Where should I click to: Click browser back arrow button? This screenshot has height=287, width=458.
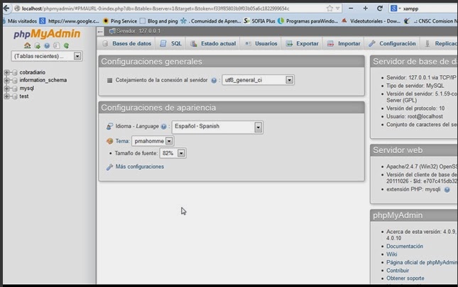click(x=6, y=9)
